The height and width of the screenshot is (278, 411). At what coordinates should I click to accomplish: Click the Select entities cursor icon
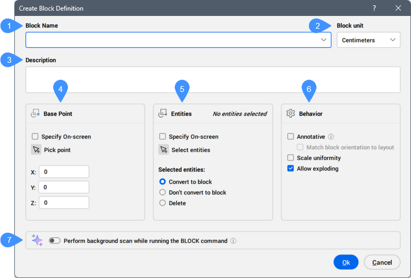click(x=164, y=150)
